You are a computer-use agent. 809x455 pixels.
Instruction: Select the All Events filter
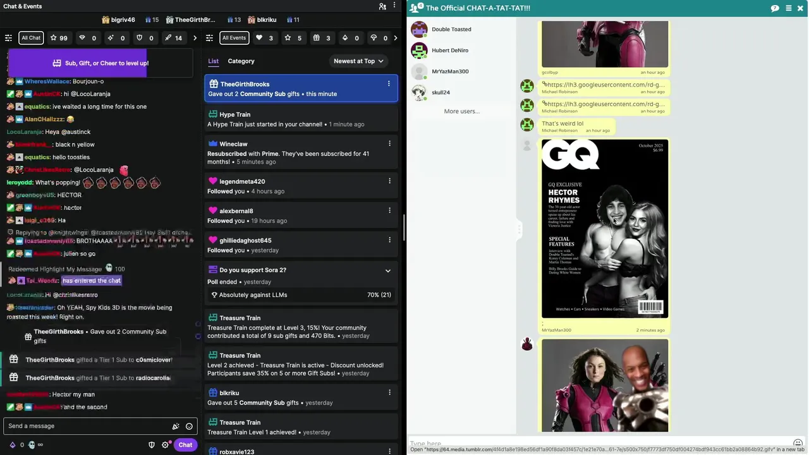[234, 38]
